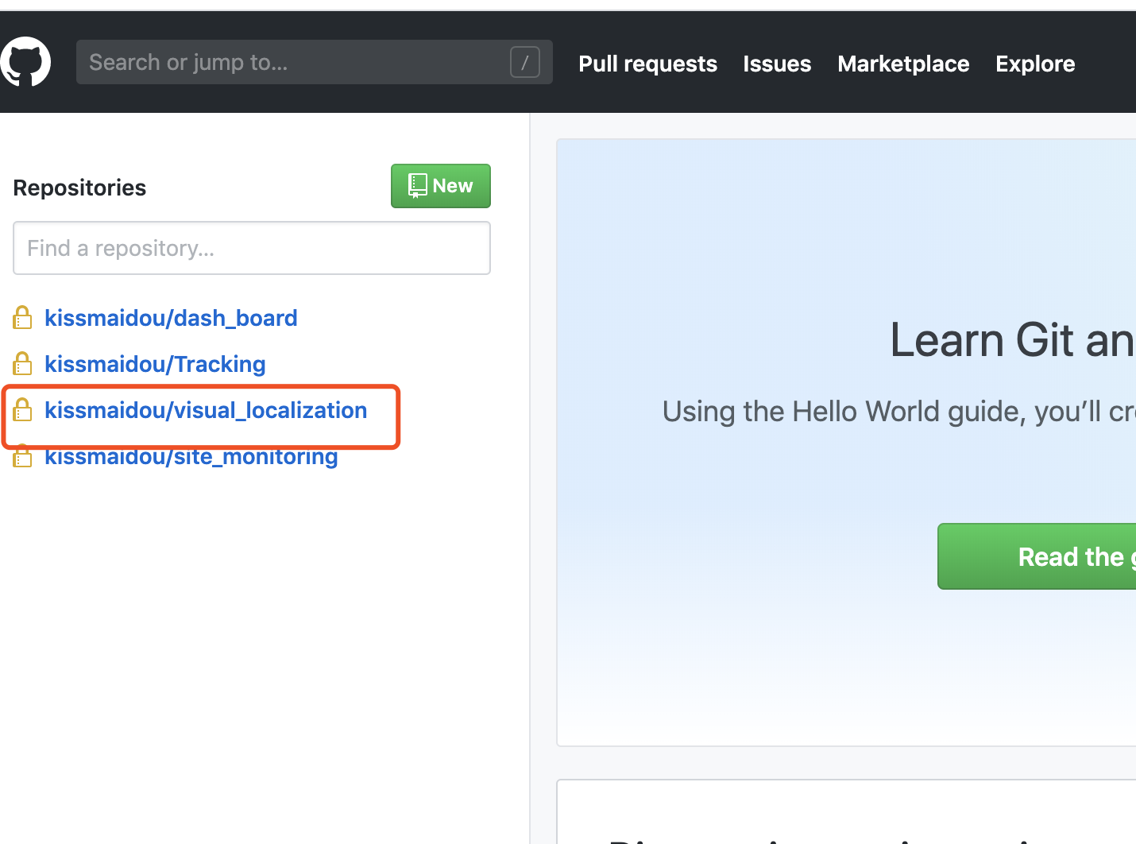
Task: Open the Explore page from the header
Action: pos(1035,64)
